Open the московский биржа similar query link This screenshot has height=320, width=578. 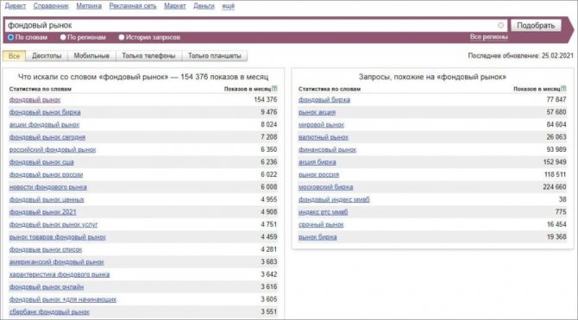click(325, 187)
